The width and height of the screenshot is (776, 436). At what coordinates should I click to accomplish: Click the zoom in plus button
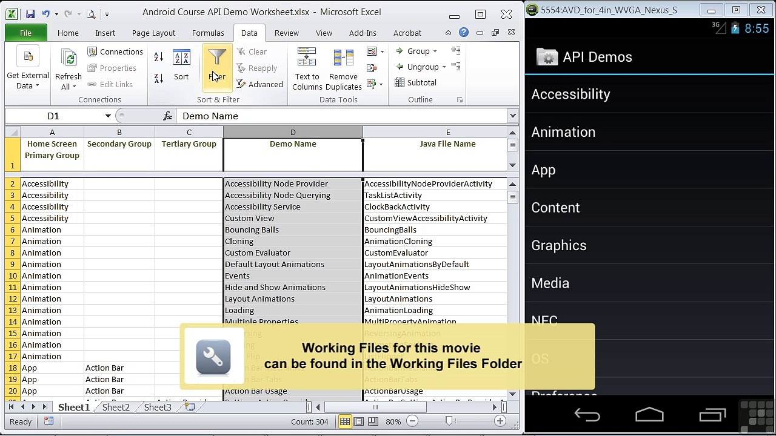(500, 421)
